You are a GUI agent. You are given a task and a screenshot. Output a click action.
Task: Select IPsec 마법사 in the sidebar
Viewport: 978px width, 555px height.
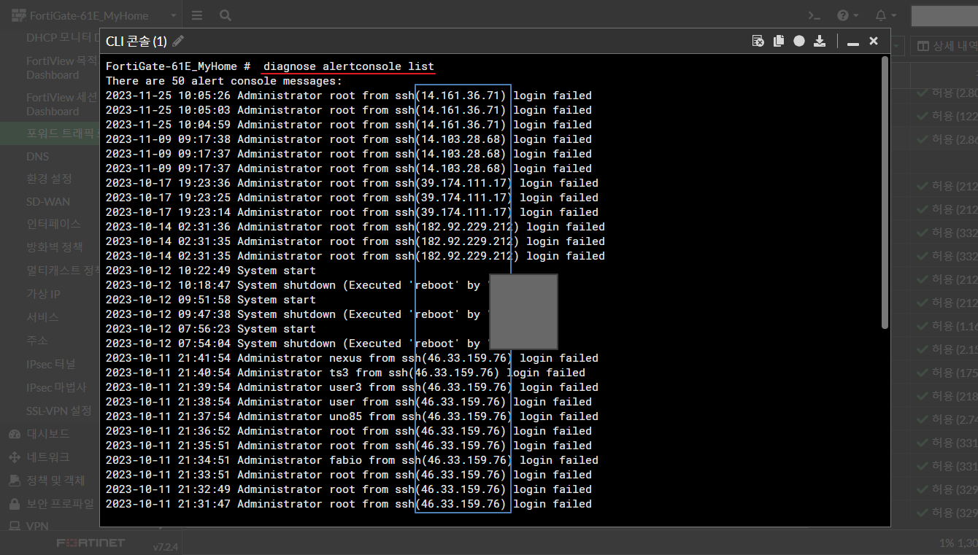pyautogui.click(x=55, y=387)
